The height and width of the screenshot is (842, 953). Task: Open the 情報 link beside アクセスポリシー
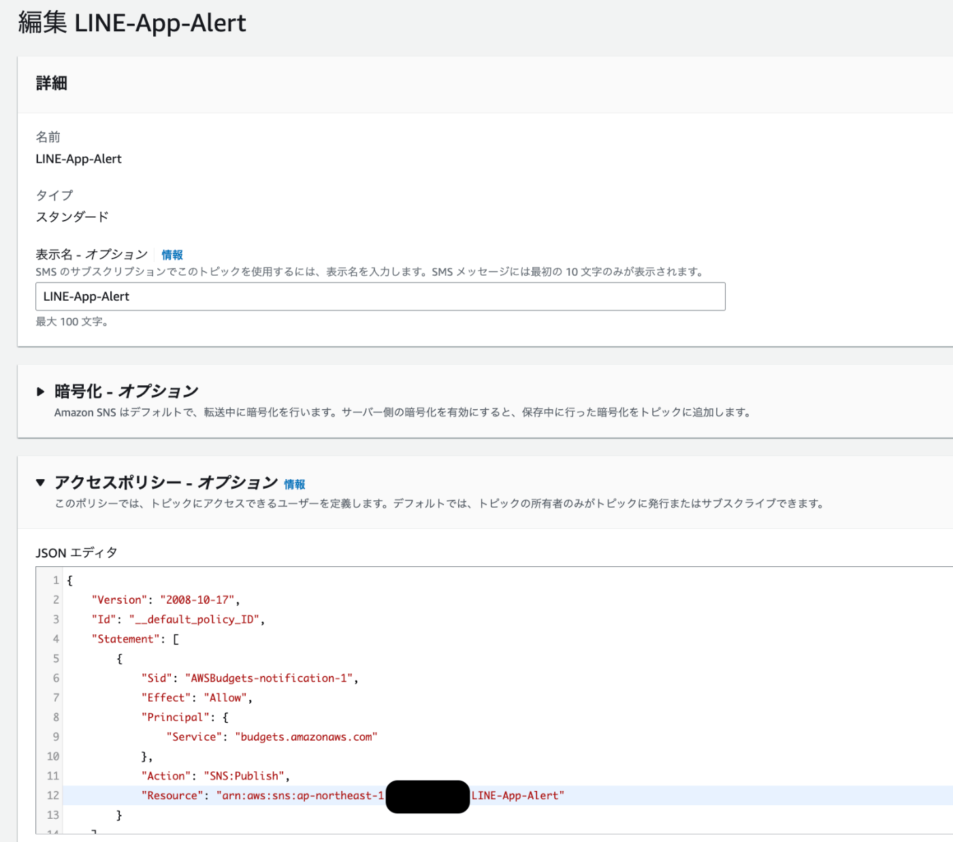click(295, 484)
